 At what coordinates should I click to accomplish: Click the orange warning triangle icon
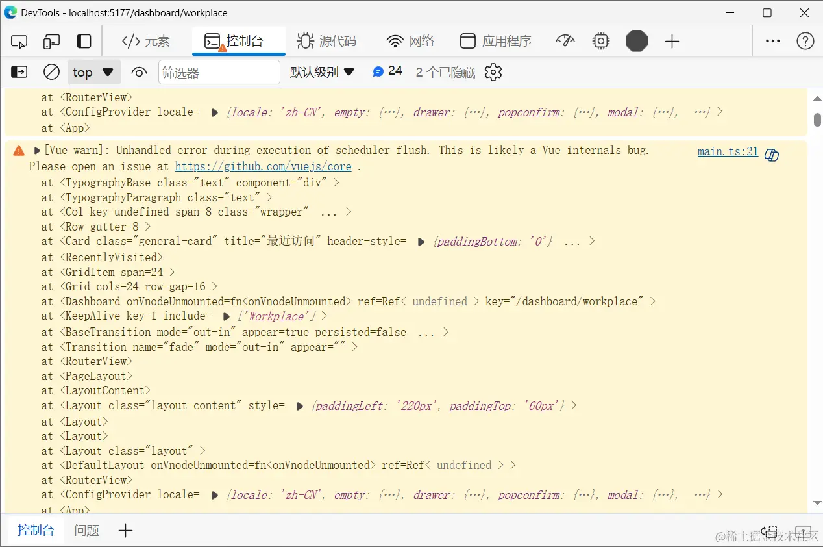[18, 151]
